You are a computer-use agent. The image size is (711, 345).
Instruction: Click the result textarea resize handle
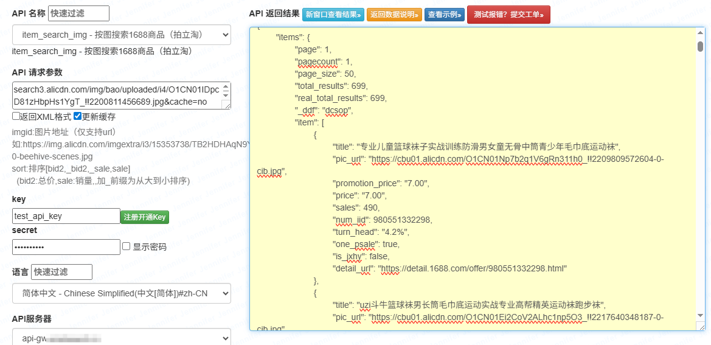coord(701,326)
